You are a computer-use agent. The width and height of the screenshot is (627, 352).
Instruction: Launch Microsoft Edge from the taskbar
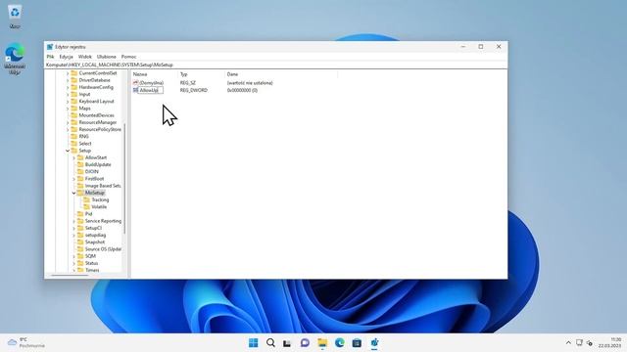(x=340, y=343)
